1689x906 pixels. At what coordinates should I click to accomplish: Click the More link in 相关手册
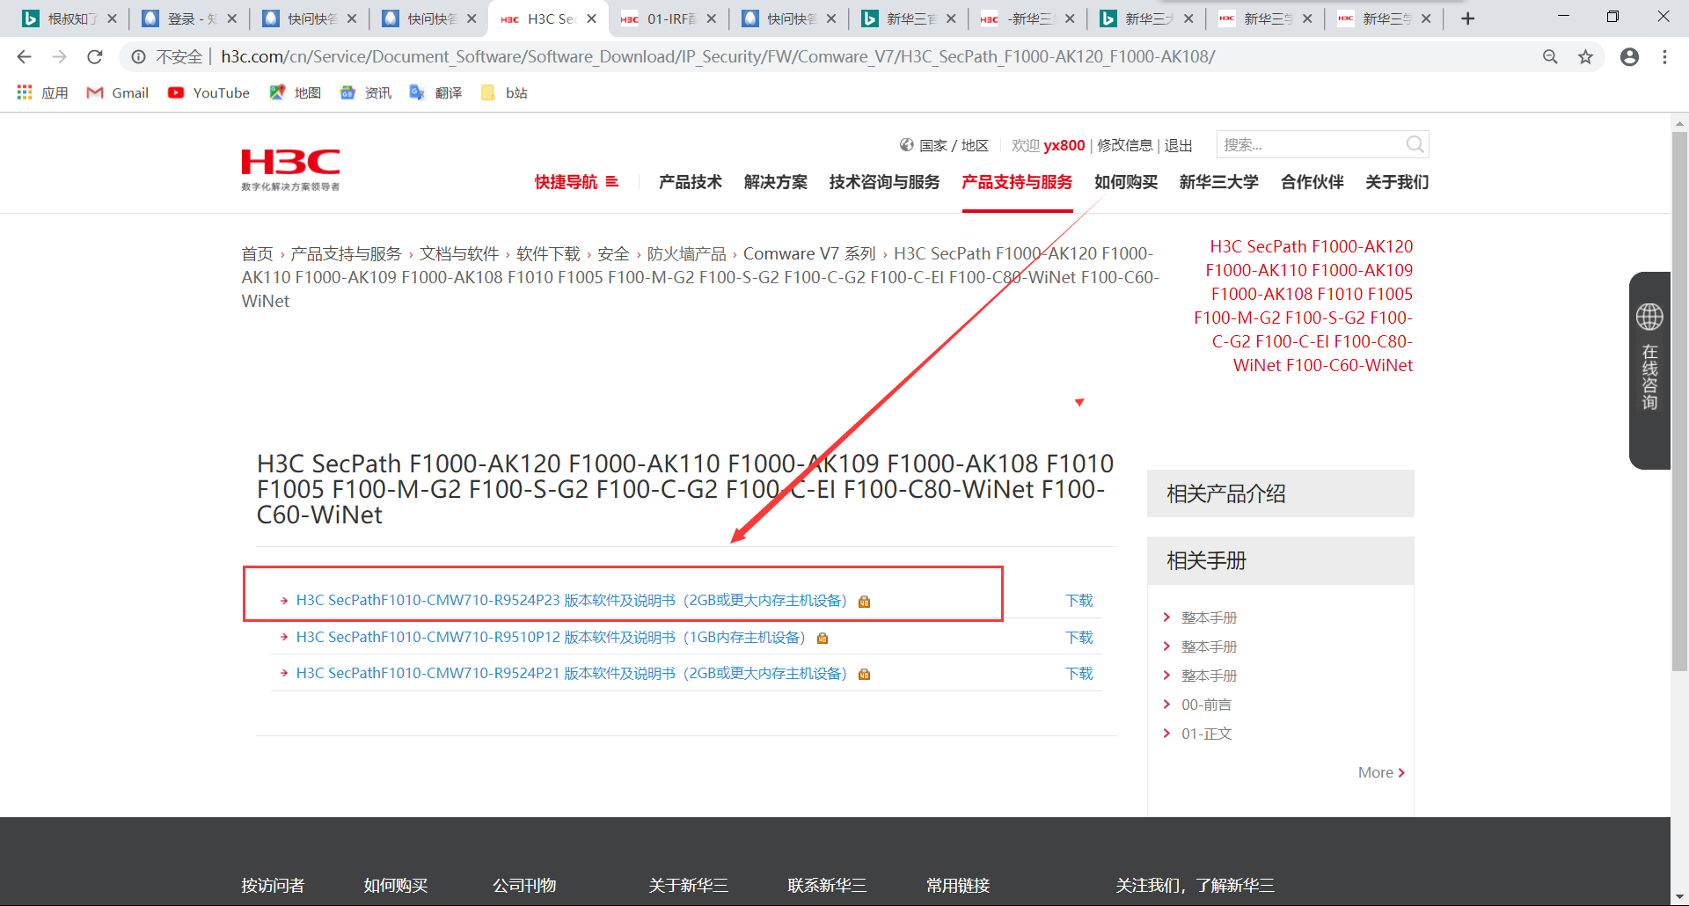1382,772
